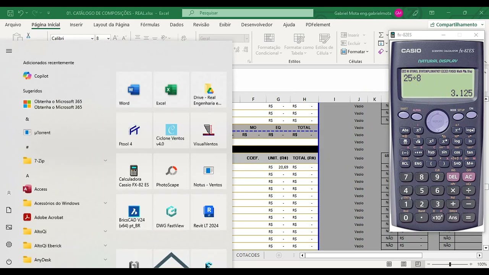The width and height of the screenshot is (489, 275).
Task: Click the zoom in plus button
Action: click(471, 264)
